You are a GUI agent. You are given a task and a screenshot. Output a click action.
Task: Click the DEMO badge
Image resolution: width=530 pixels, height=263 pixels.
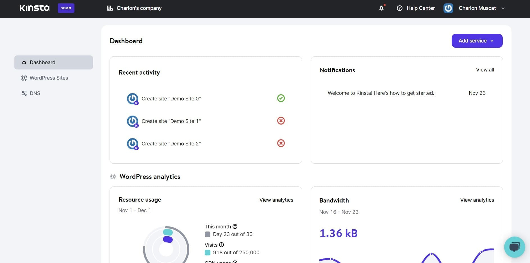coord(66,8)
